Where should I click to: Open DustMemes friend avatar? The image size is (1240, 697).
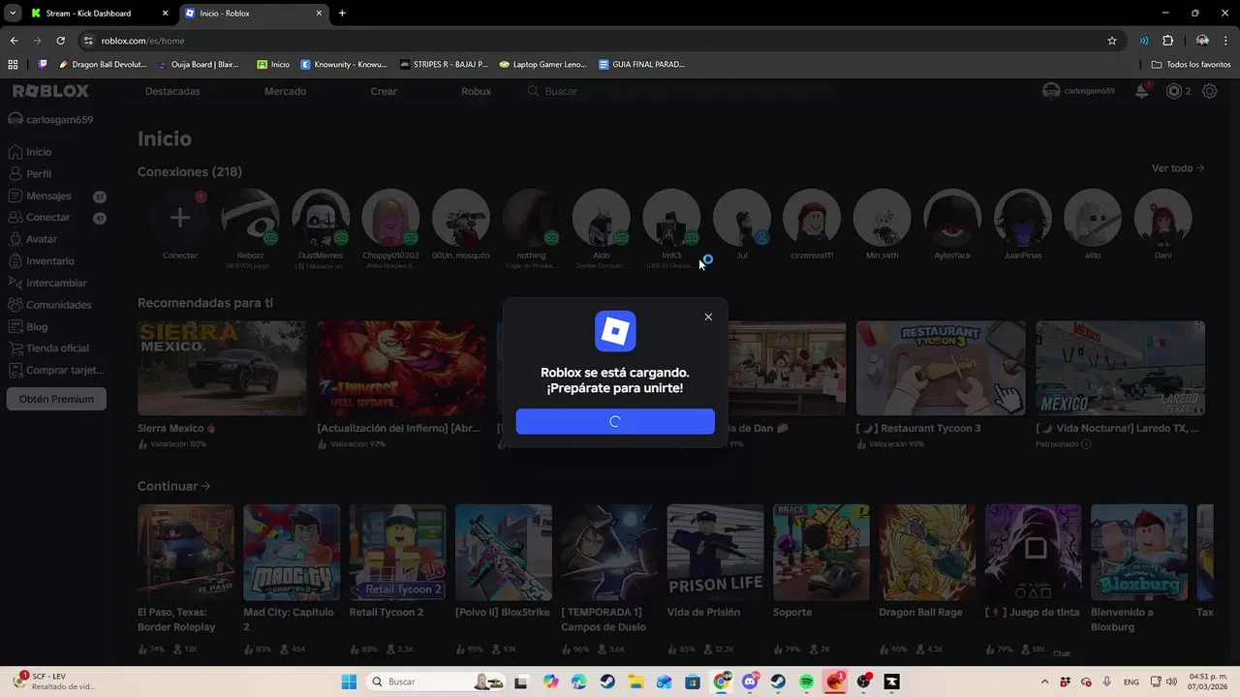point(321,218)
